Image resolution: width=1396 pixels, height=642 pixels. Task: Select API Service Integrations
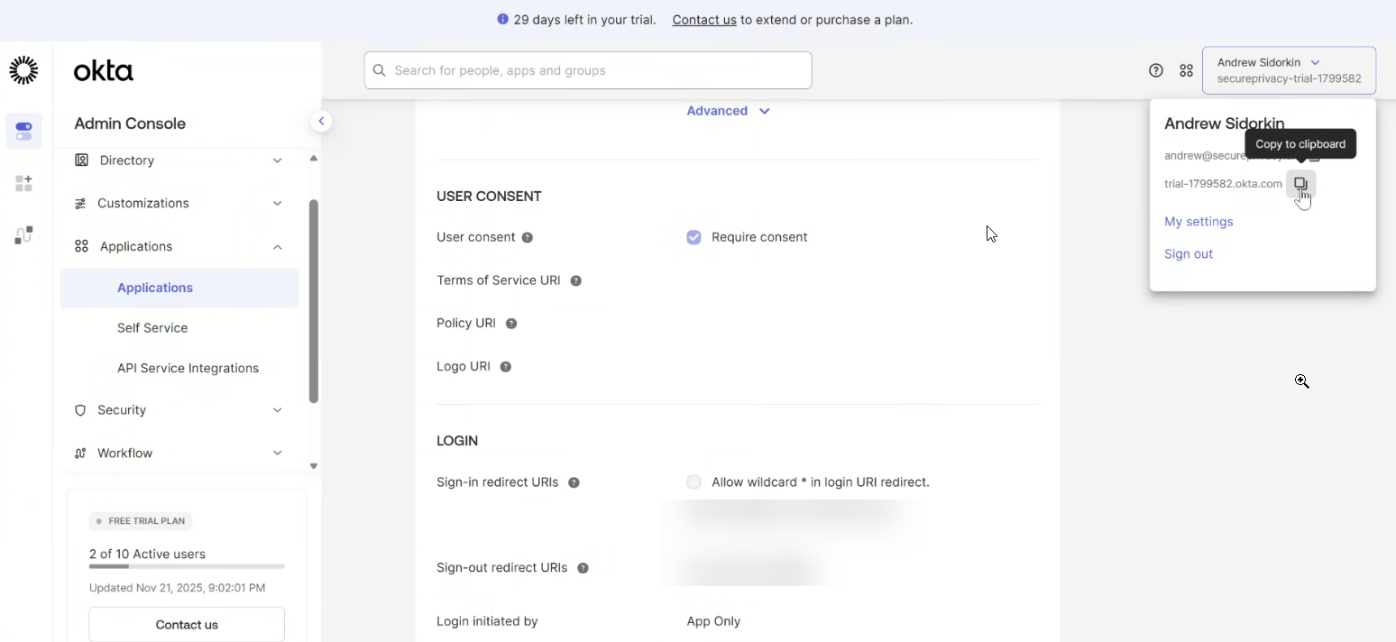coord(188,368)
